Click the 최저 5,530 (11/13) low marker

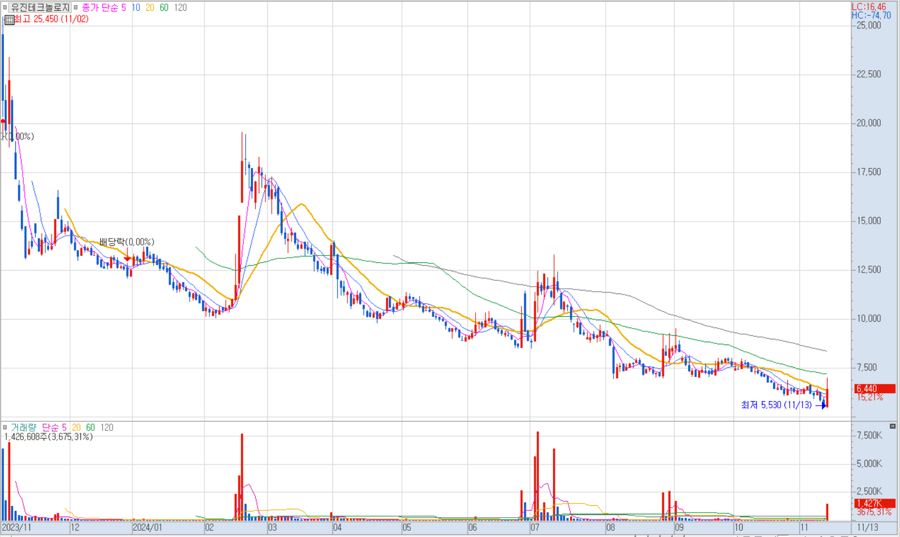coord(776,404)
